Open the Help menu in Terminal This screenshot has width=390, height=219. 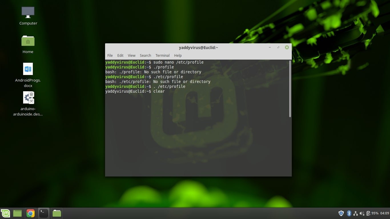(178, 55)
